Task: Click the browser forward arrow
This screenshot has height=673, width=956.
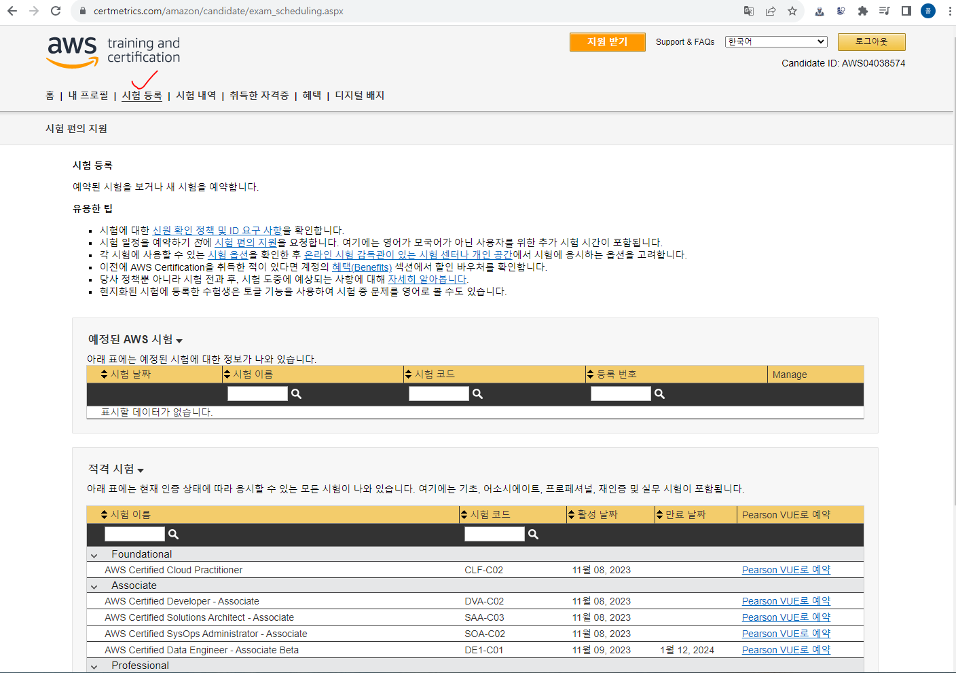Action: [34, 11]
